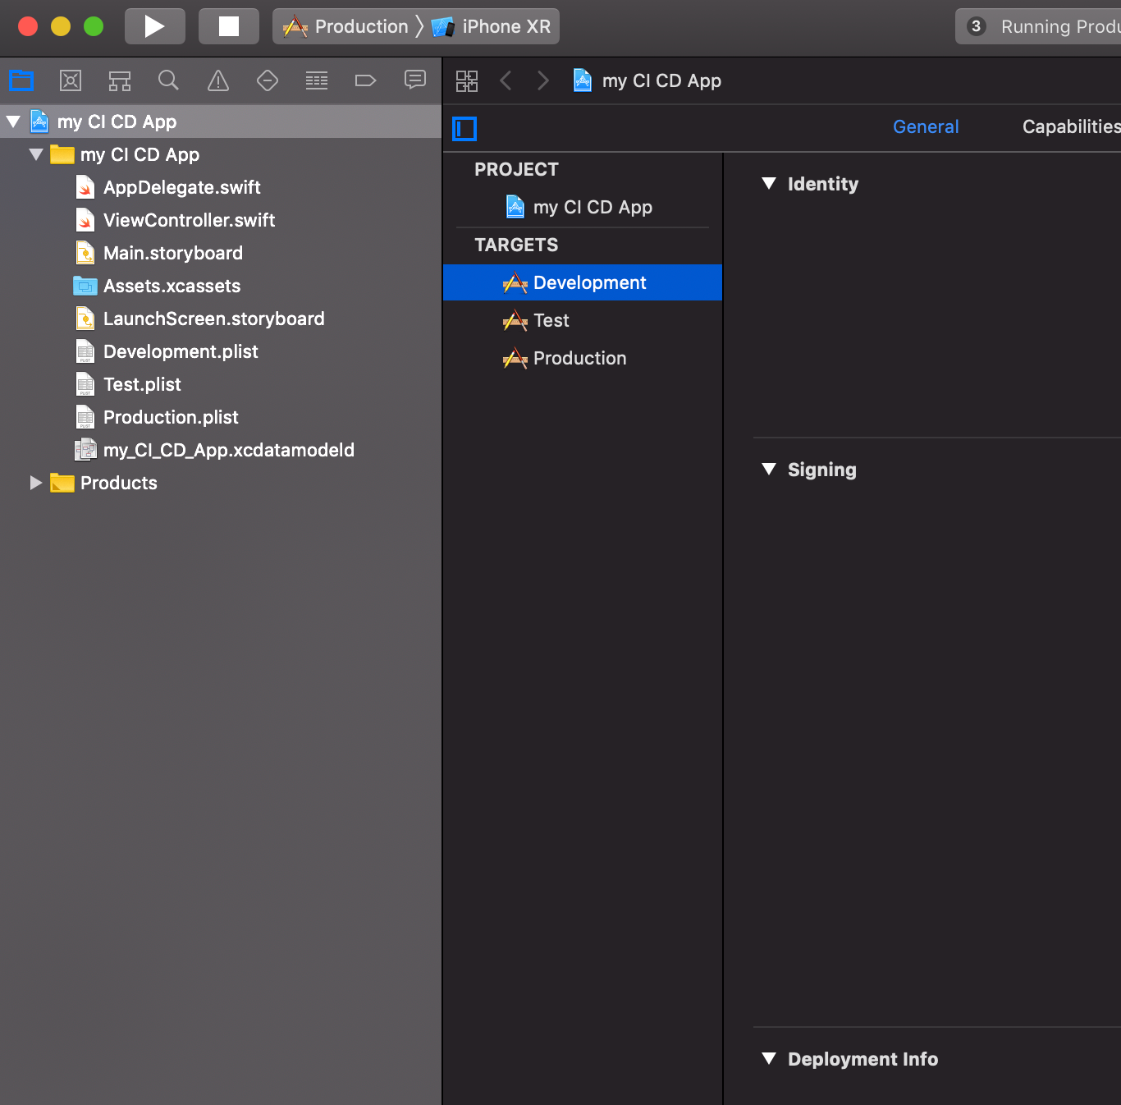
Task: Expand the Products folder
Action: (36, 483)
